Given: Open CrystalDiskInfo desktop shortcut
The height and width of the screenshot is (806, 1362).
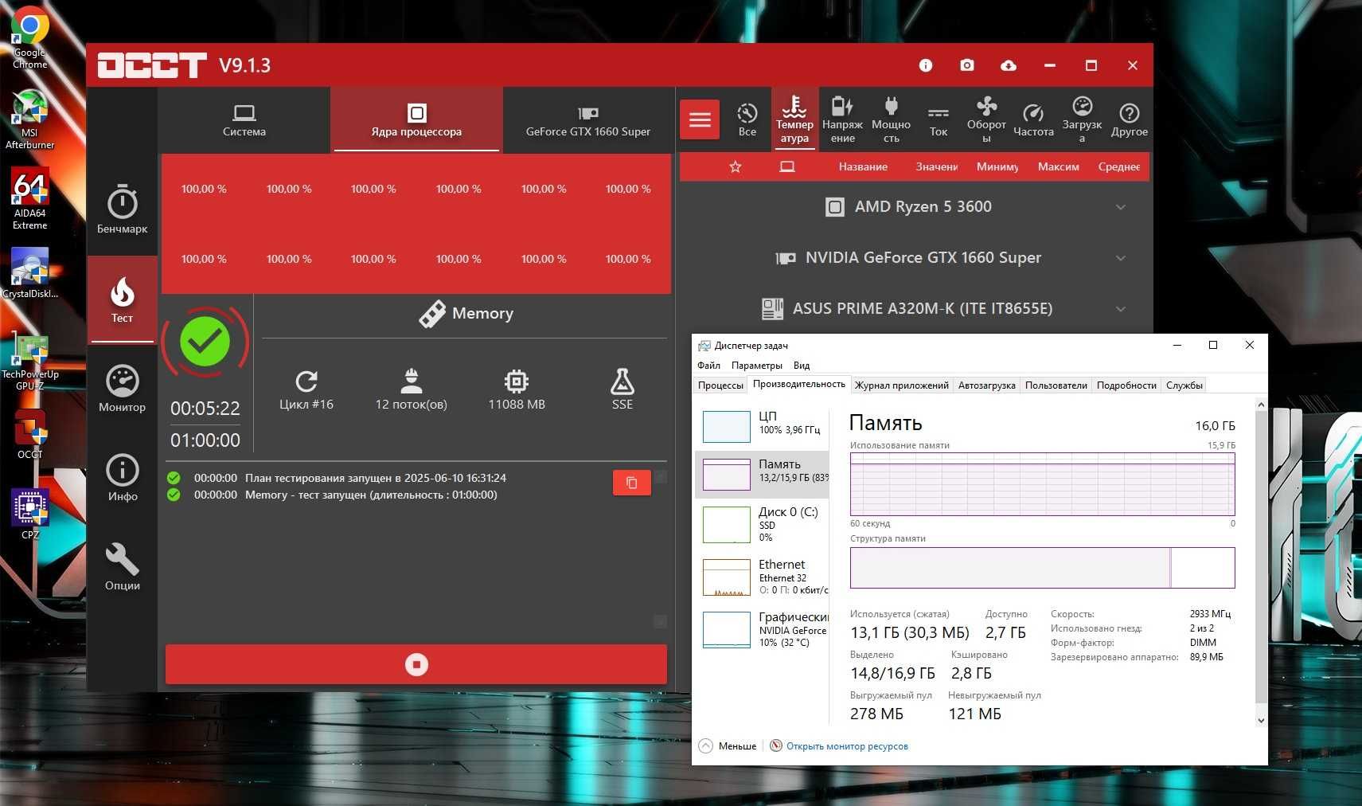Looking at the screenshot, I should [x=29, y=273].
